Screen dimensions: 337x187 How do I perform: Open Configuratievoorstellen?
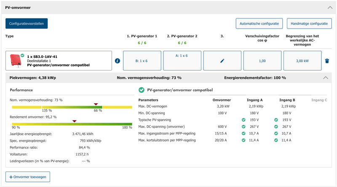click(x=27, y=23)
